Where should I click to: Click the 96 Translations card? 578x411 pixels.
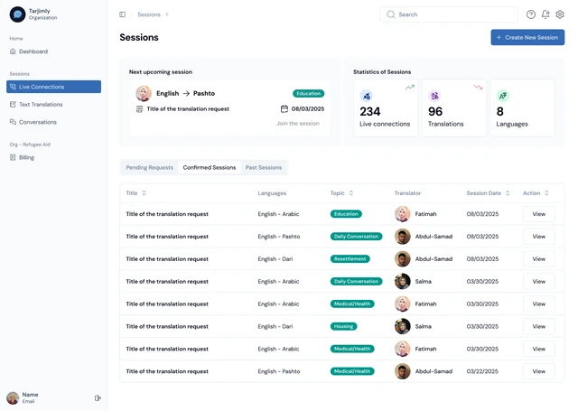click(x=454, y=108)
